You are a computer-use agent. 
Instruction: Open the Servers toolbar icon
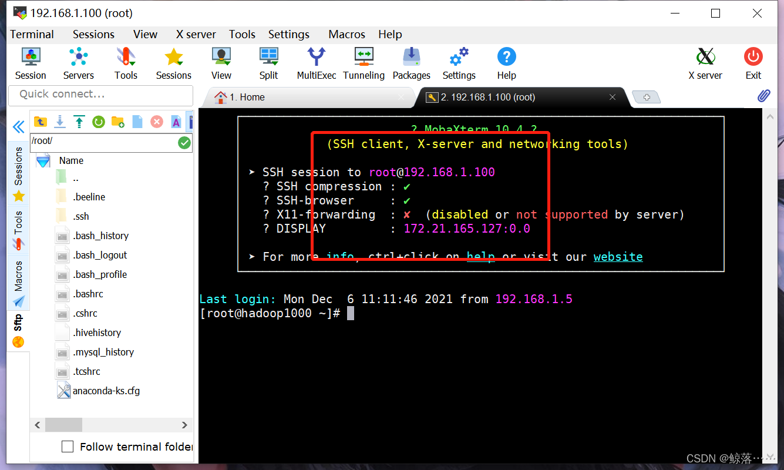pyautogui.click(x=78, y=63)
